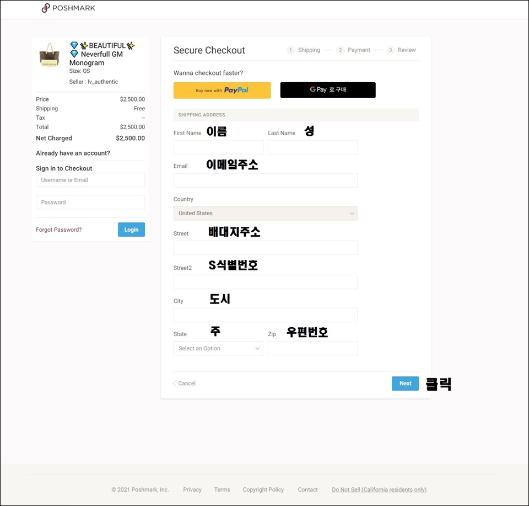The image size is (529, 506).
Task: Click the Neverfull GM Monogram product title
Action: (101, 54)
